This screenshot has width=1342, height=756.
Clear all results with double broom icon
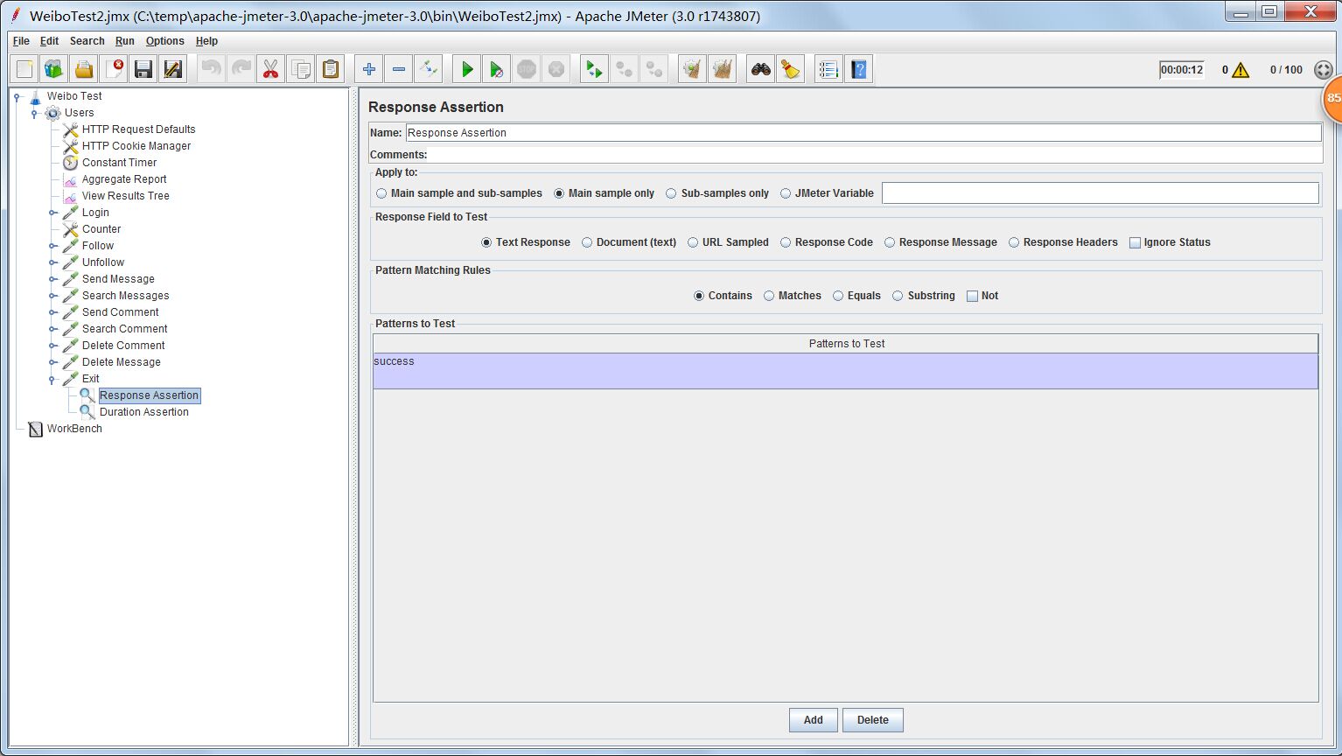point(723,69)
